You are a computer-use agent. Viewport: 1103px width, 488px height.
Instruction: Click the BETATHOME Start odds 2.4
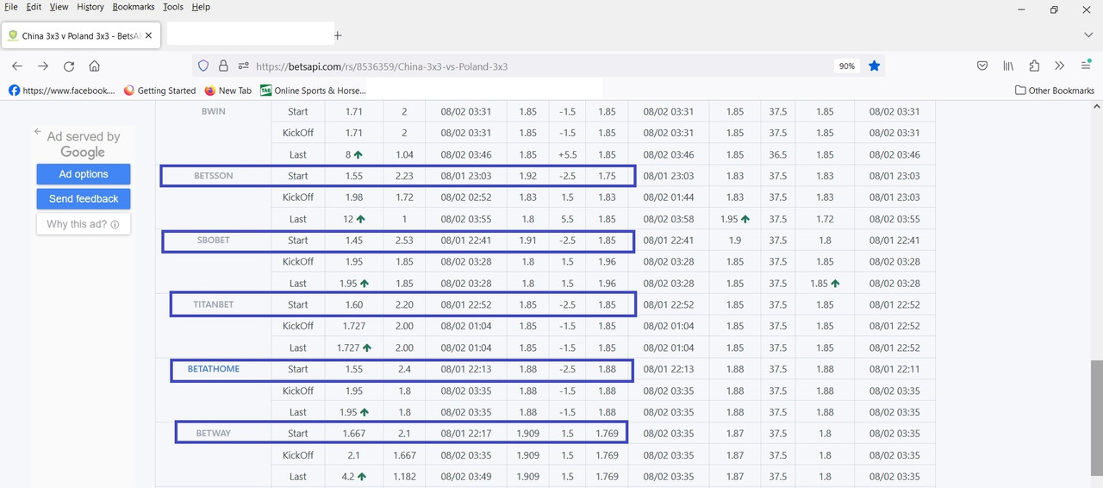(404, 369)
